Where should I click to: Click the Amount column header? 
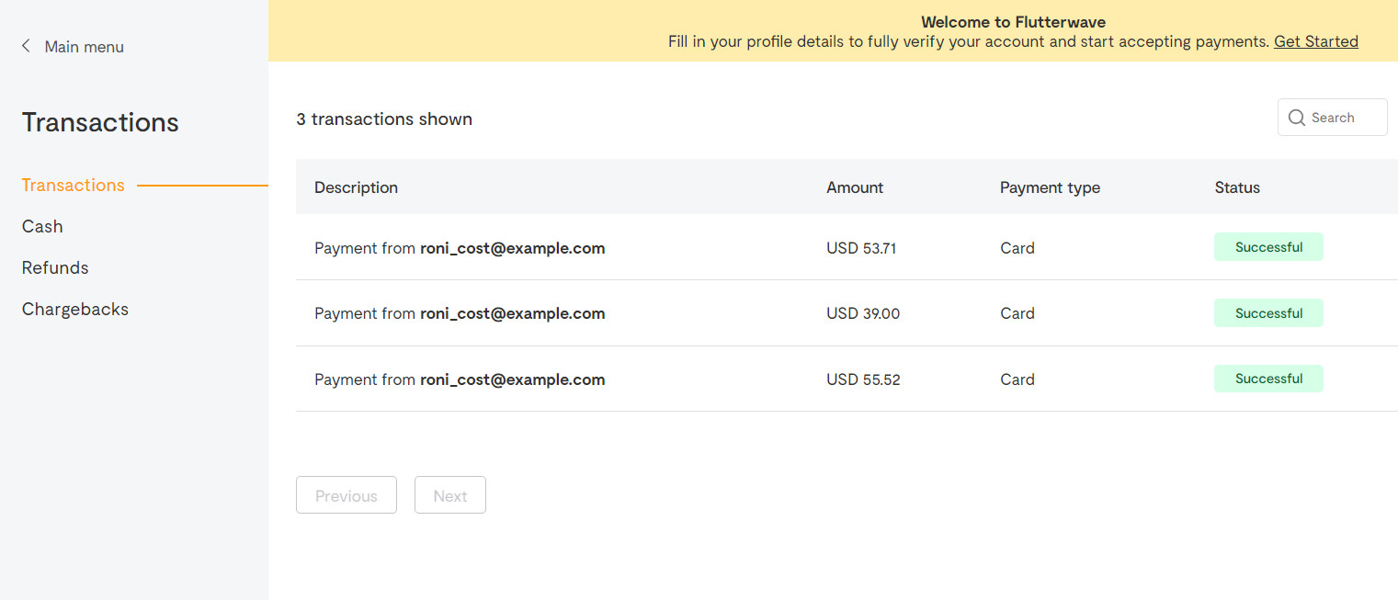[855, 187]
